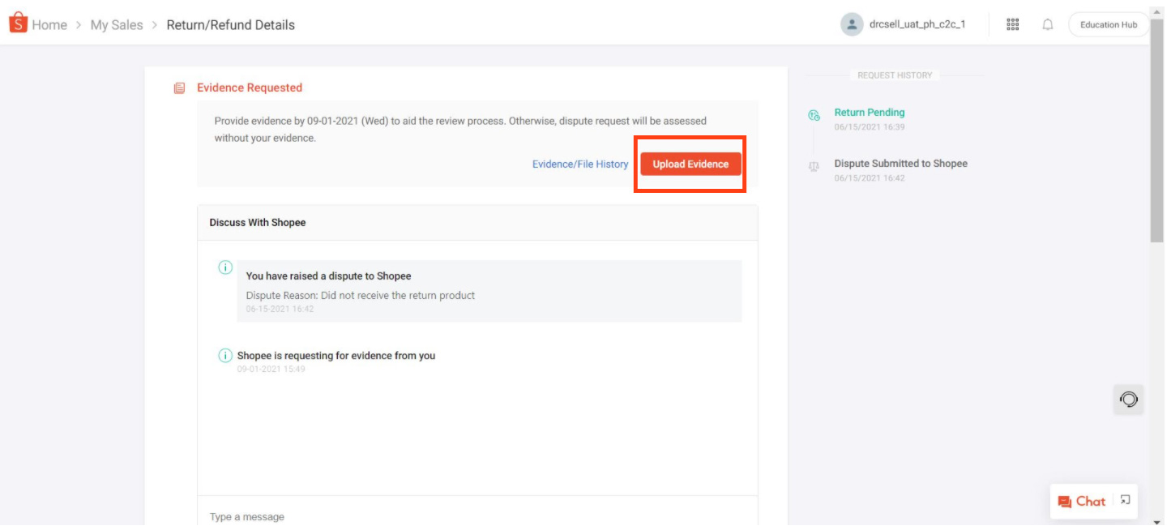Image resolution: width=1171 pixels, height=530 pixels.
Task: Open the notification bell
Action: [1047, 24]
